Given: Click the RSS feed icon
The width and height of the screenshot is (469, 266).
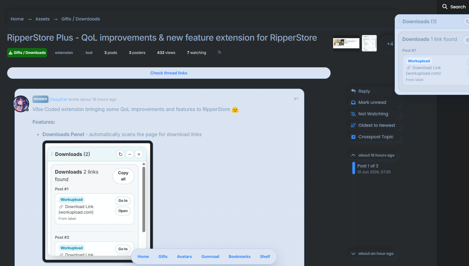Looking at the screenshot, I should pyautogui.click(x=219, y=52).
